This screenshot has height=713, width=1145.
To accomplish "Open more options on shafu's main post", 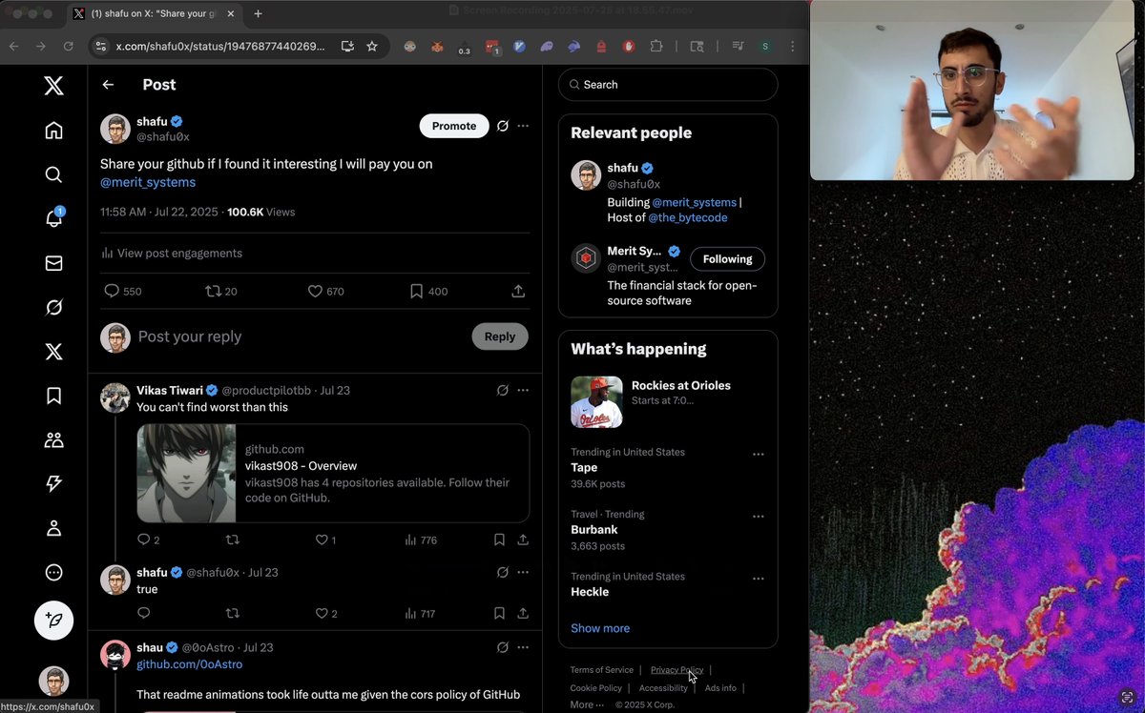I will click(523, 126).
